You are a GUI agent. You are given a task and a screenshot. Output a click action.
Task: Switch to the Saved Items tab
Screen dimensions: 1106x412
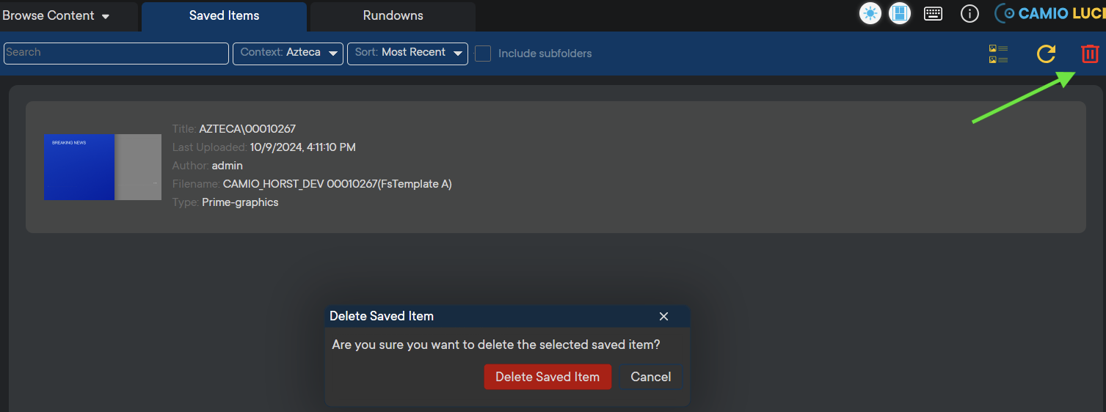[x=224, y=15]
